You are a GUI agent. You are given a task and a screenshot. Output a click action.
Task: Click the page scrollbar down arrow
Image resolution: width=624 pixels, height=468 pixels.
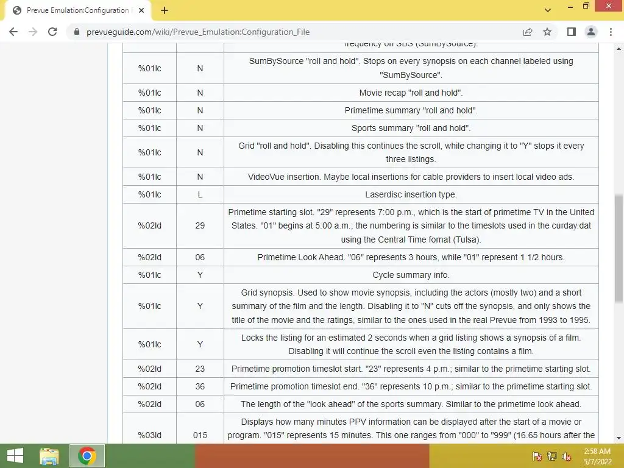point(619,438)
